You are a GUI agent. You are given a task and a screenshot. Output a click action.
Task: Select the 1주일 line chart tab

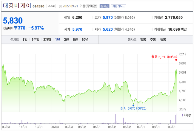(35, 40)
